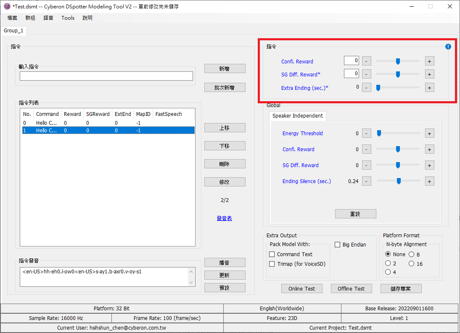This screenshot has width=460, height=333.
Task: Open the Tools menu
Action: [x=68, y=18]
